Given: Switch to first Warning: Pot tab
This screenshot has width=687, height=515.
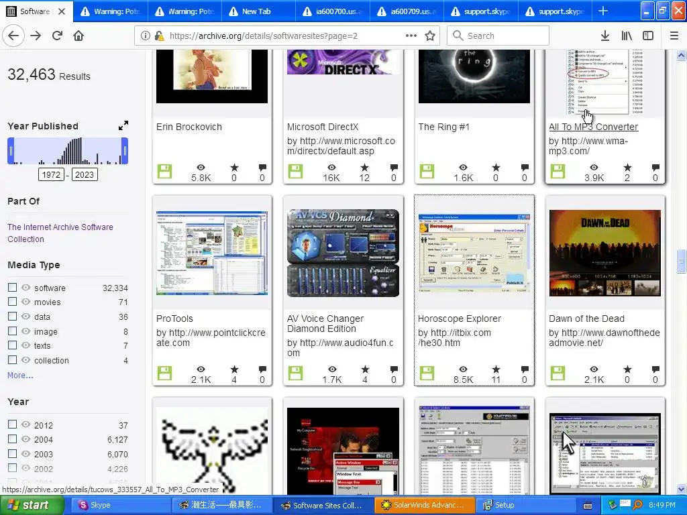Looking at the screenshot, I should click(x=110, y=11).
